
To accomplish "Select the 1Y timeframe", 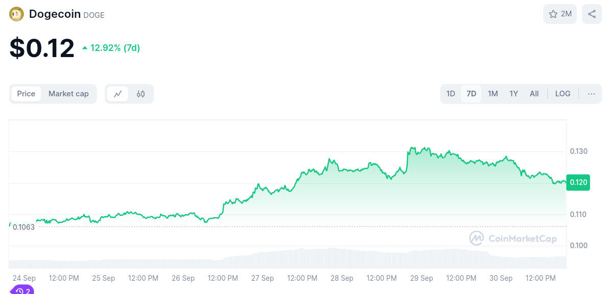I will (513, 94).
